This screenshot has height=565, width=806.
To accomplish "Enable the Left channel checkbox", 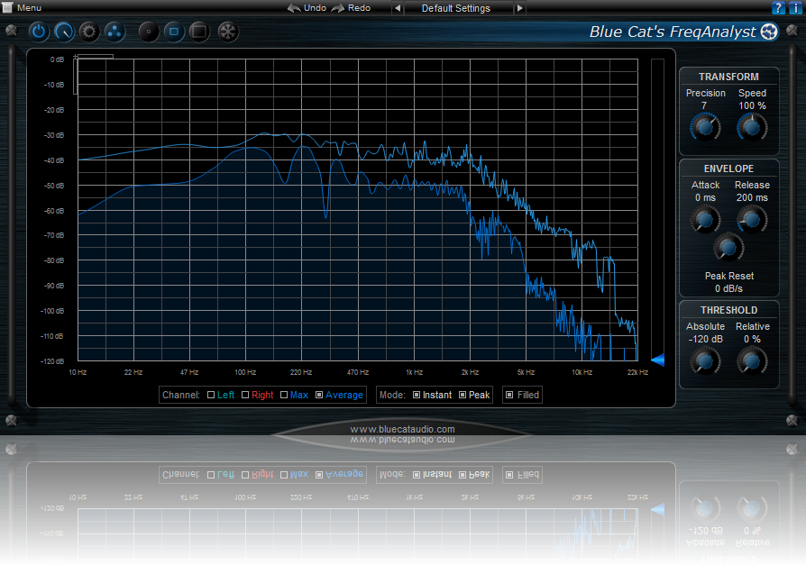I will pos(211,395).
